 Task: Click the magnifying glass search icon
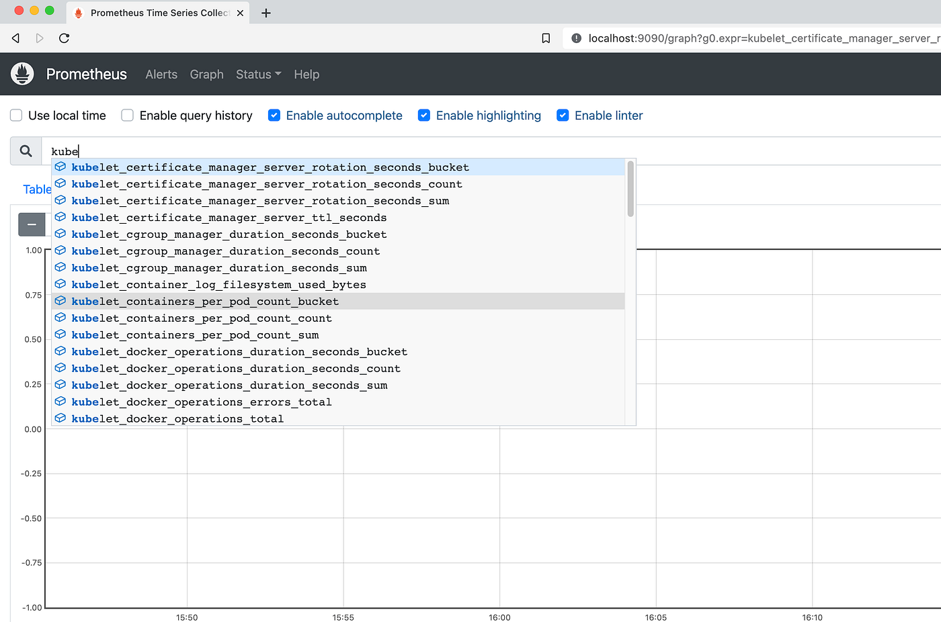tap(26, 151)
